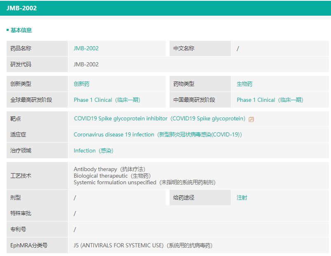Click the 注射 administration route link
Viewport: 331px width, 256px height.
[242, 197]
